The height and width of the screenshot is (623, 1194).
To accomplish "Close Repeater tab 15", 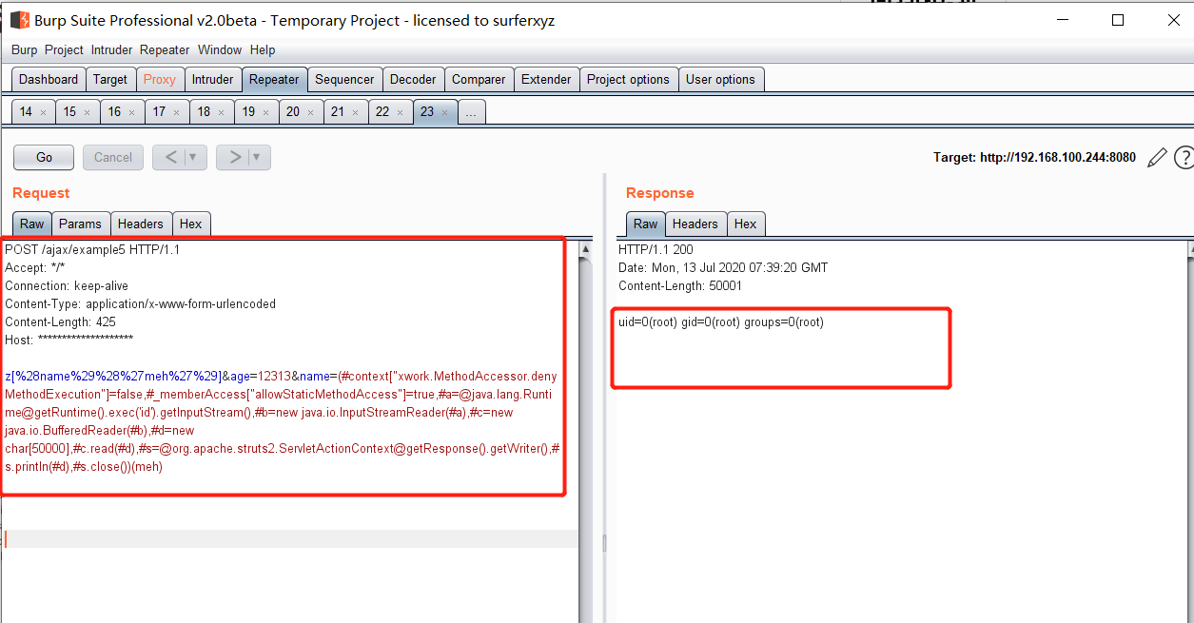I will click(88, 112).
